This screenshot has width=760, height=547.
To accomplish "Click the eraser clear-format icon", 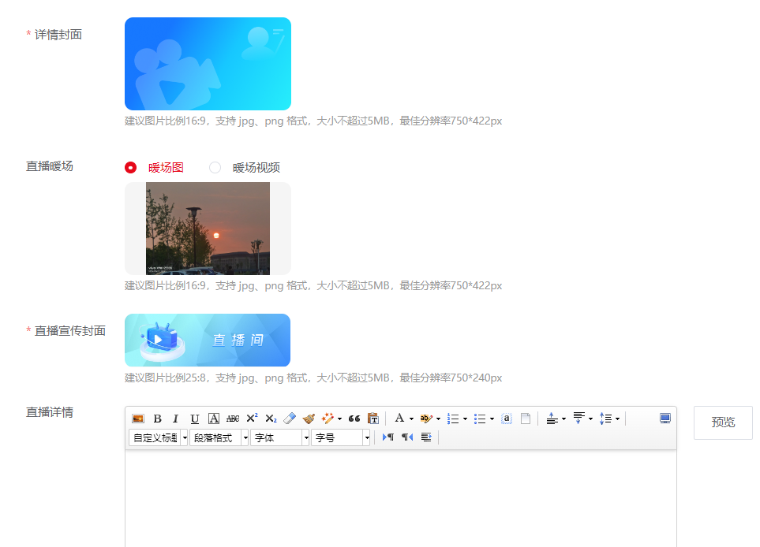I will coord(290,419).
